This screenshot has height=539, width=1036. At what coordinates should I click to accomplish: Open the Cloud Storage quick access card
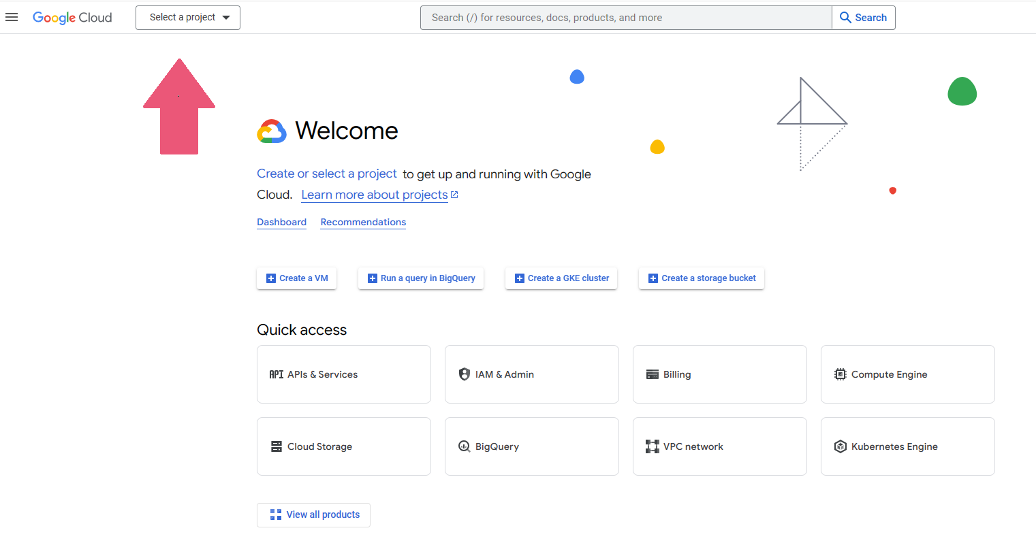(344, 446)
